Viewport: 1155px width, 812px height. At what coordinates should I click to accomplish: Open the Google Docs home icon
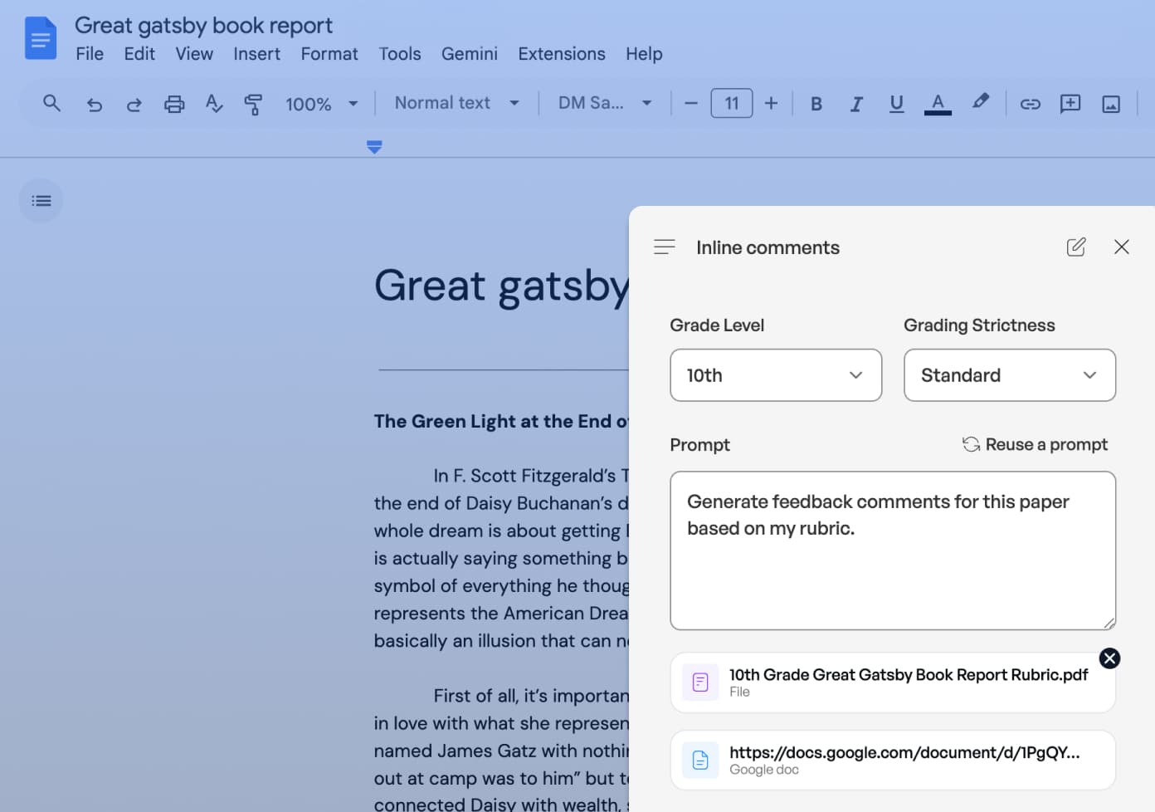click(41, 38)
